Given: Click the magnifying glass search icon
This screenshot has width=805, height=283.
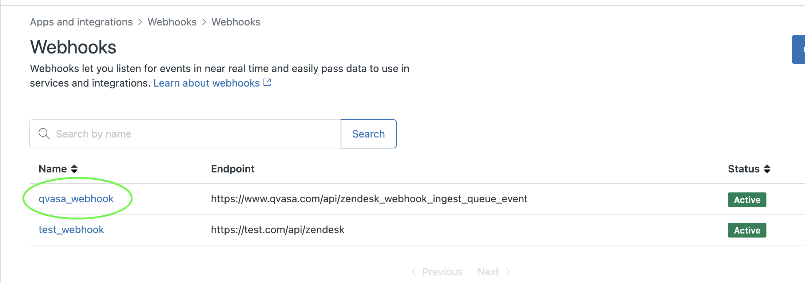Looking at the screenshot, I should [x=44, y=134].
